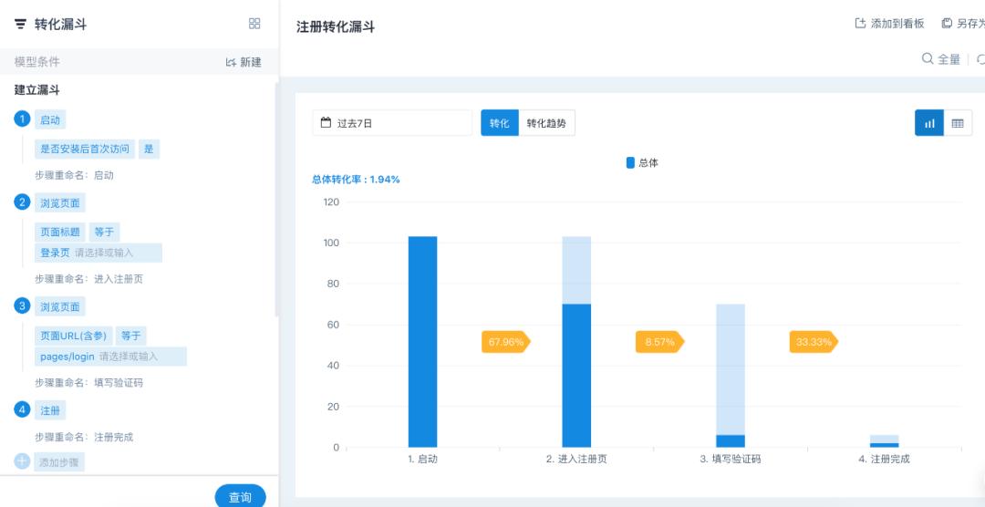Click the dark blue 启动 bar in chart
The height and width of the screenshot is (507, 985).
point(422,342)
